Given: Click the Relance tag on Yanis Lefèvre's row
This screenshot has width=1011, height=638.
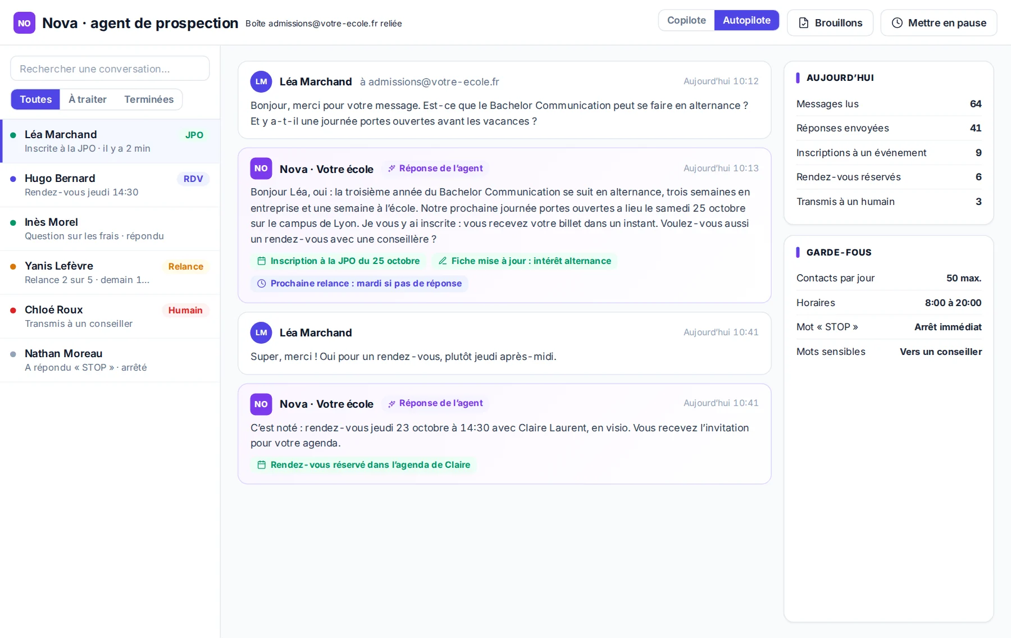Looking at the screenshot, I should point(186,267).
